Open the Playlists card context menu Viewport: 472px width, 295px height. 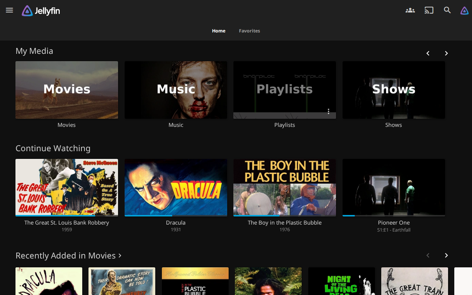coord(328,111)
